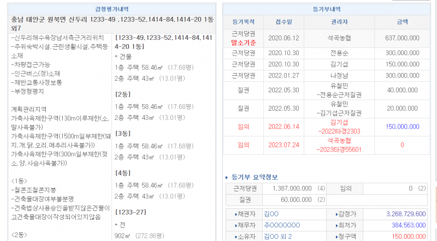Select the 감정평가내역 panel header

pyautogui.click(x=112, y=10)
